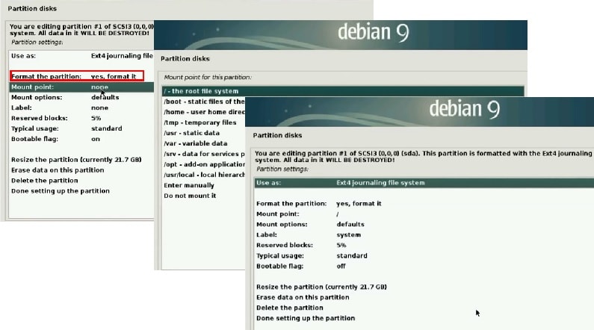Choose 'Delete the partition' in front window
Viewport: 594px width, 330px height.
tap(424, 308)
